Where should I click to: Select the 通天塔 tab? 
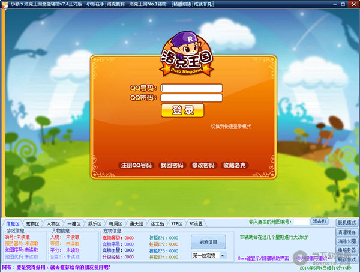(x=136, y=223)
